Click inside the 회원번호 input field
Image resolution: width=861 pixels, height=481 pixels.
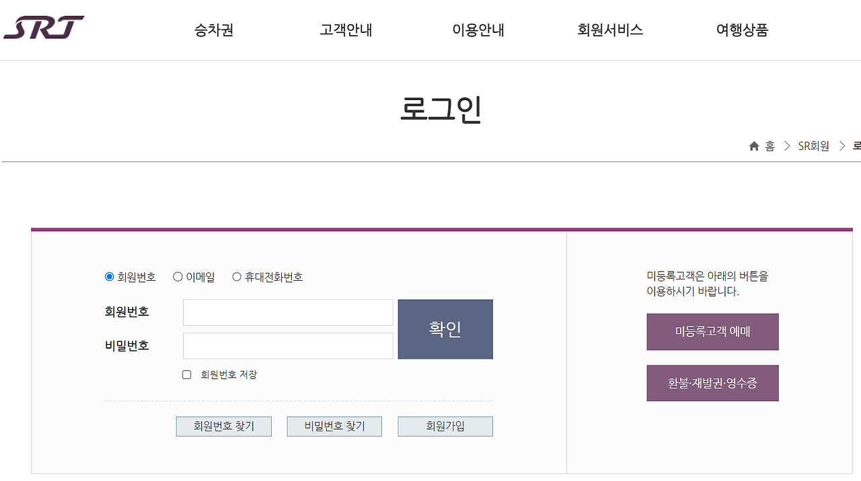[288, 312]
